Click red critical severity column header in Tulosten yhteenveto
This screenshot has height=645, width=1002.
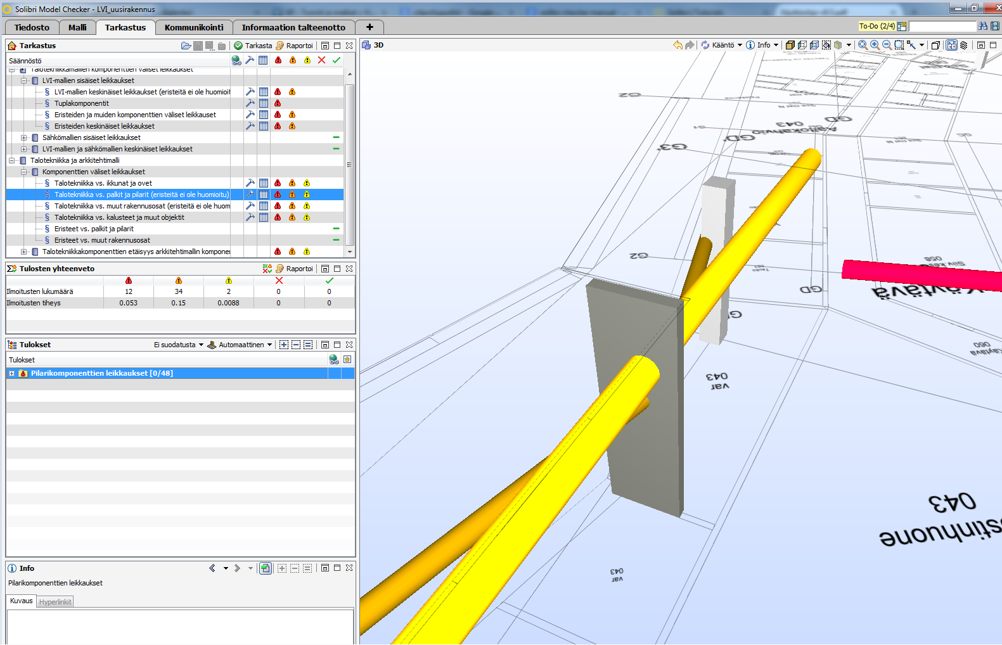(129, 280)
